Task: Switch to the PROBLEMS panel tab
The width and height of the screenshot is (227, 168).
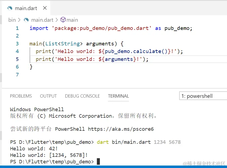Action: [21, 96]
